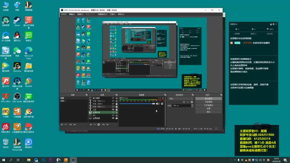Move the selected source down
Image resolution: width=290 pixels, height=163 pixels.
pyautogui.click(x=107, y=125)
